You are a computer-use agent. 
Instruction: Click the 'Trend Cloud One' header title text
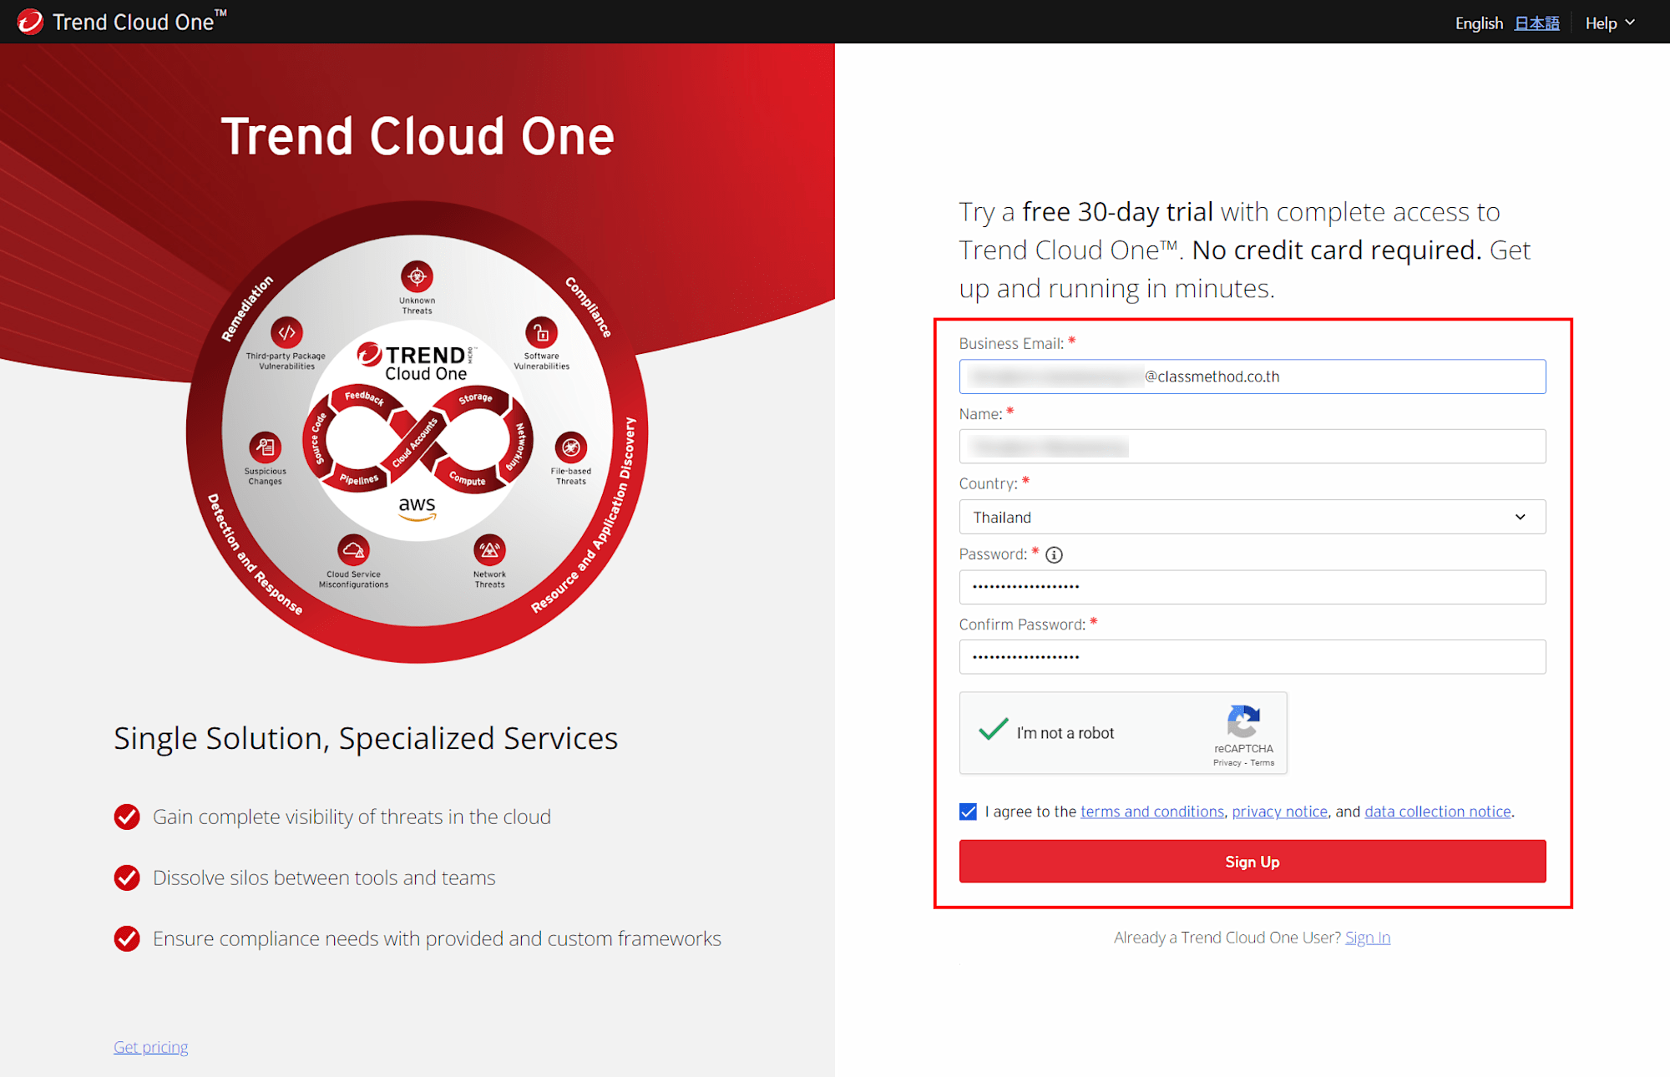click(139, 22)
